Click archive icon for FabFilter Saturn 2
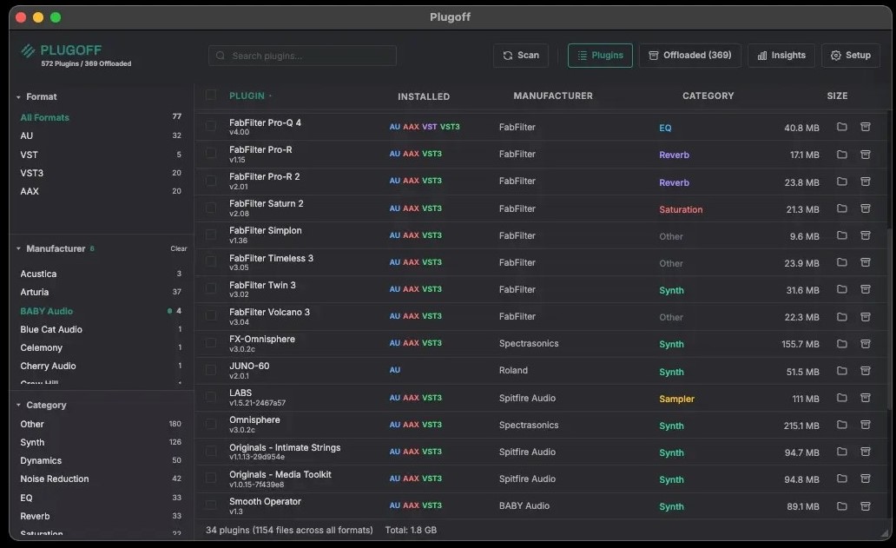The width and height of the screenshot is (896, 548). pos(865,208)
